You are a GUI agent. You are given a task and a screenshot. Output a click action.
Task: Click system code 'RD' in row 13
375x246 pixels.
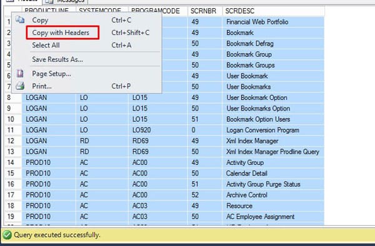tap(102, 152)
